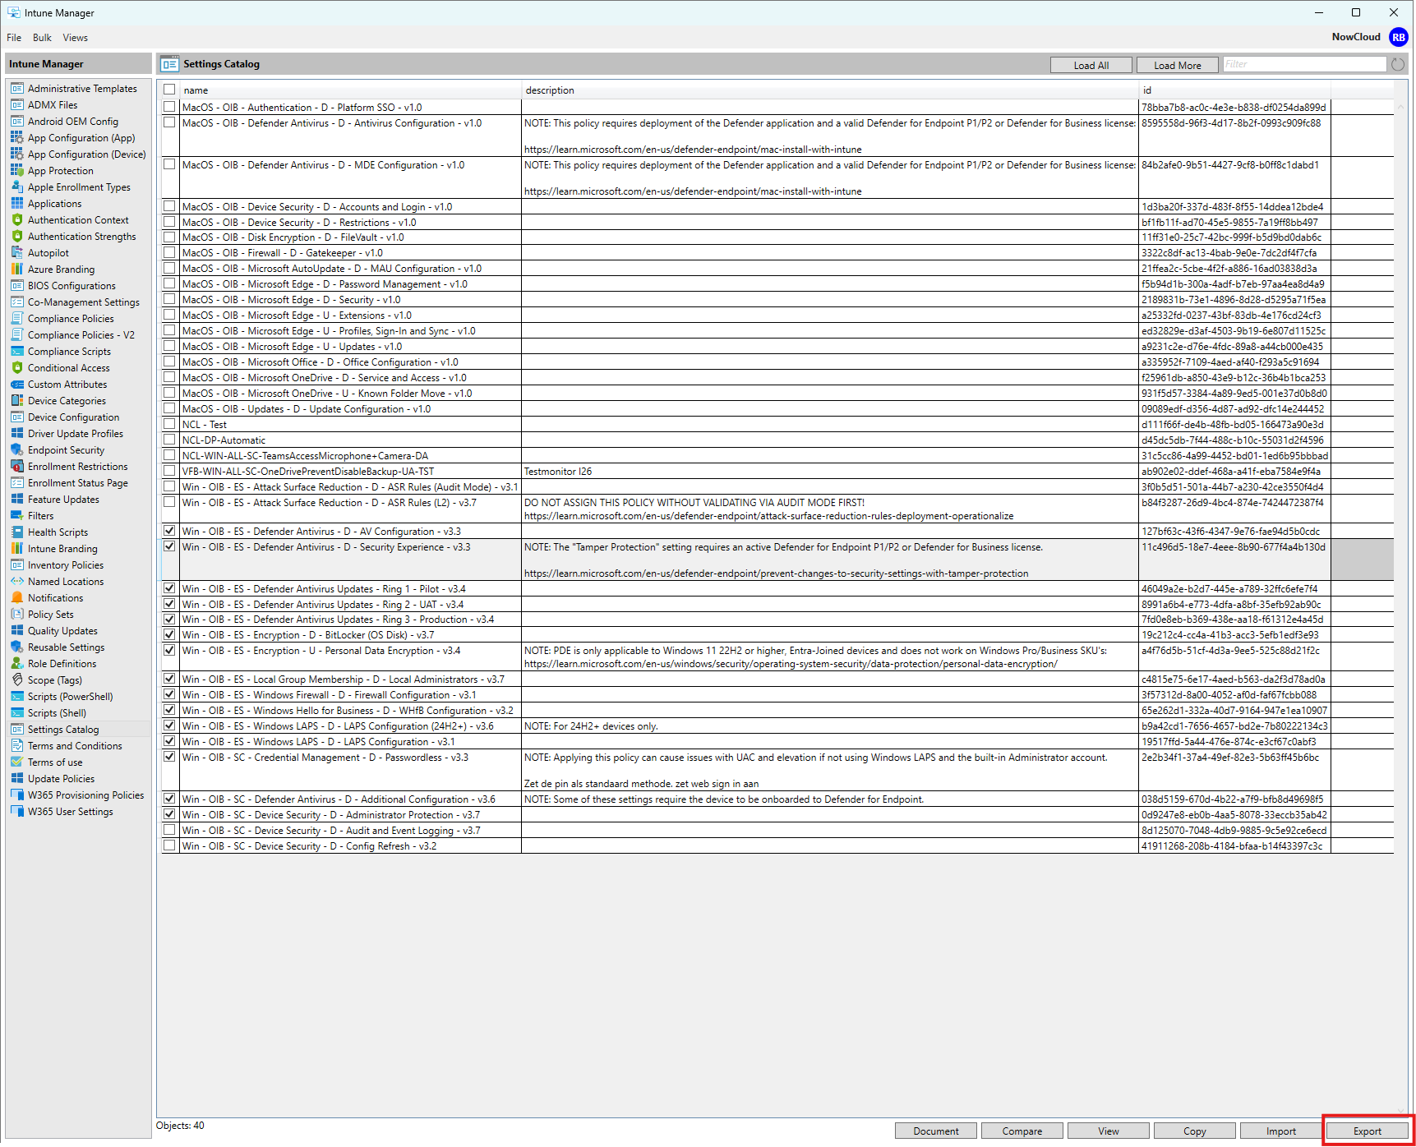Toggle the select-all checkbox in header
The image size is (1416, 1147).
point(169,90)
